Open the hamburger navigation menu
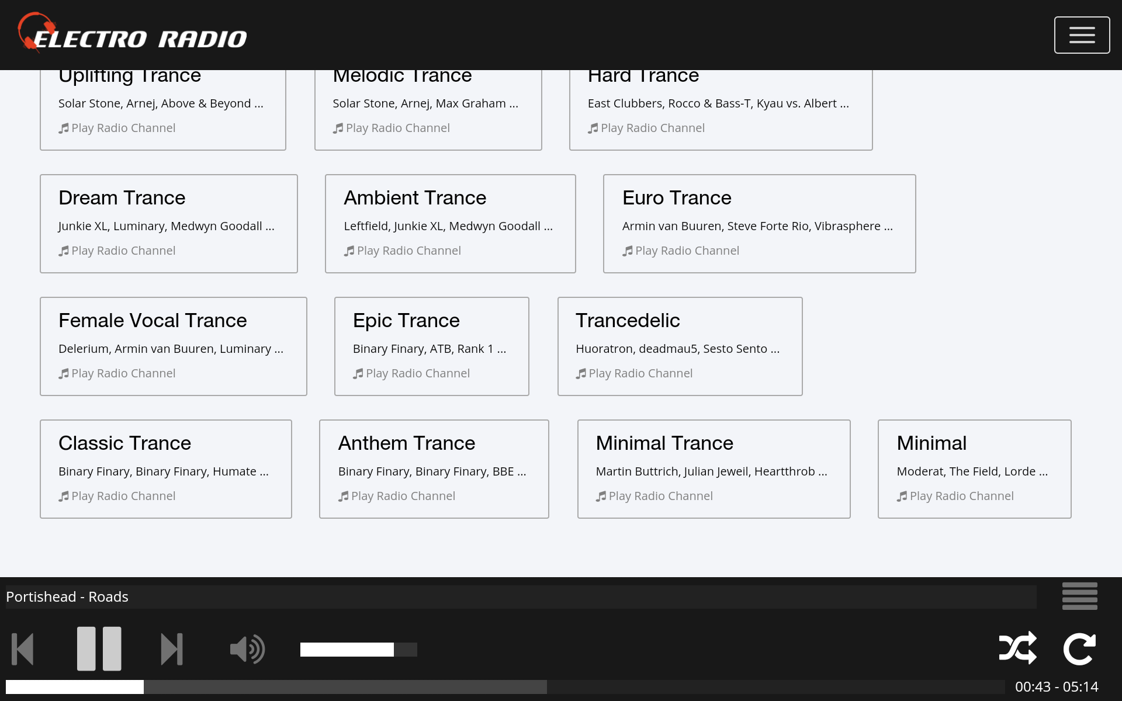Screen dimensions: 1122x701 tap(1082, 35)
